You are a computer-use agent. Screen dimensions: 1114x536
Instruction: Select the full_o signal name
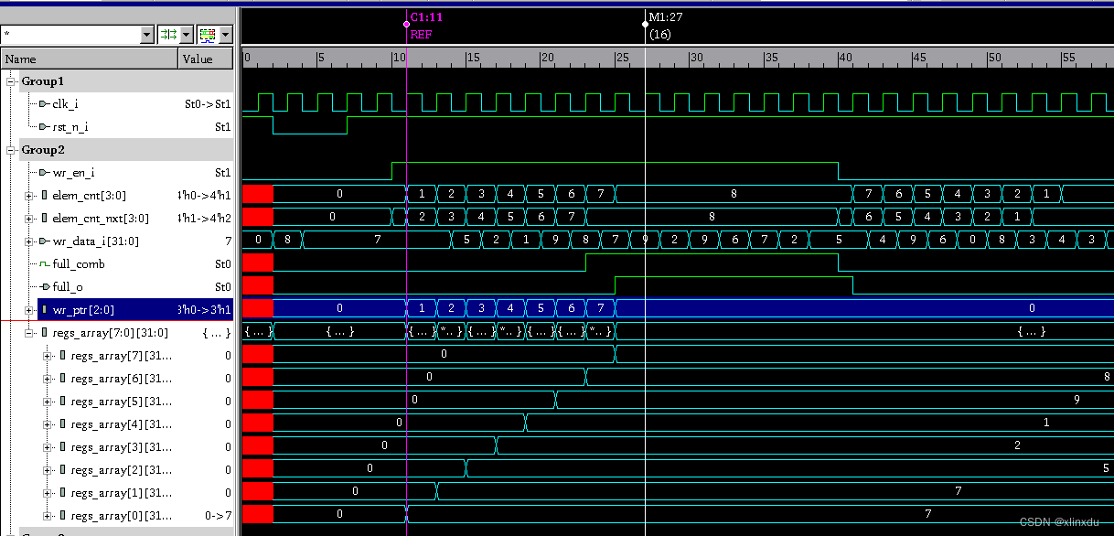(70, 287)
